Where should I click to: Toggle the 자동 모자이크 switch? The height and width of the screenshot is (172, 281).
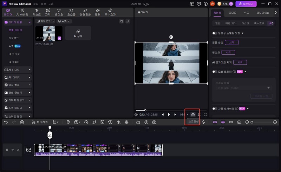215,108
